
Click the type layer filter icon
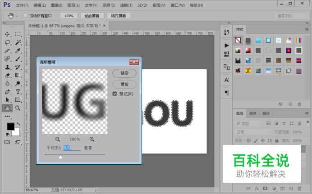(x=284, y=123)
